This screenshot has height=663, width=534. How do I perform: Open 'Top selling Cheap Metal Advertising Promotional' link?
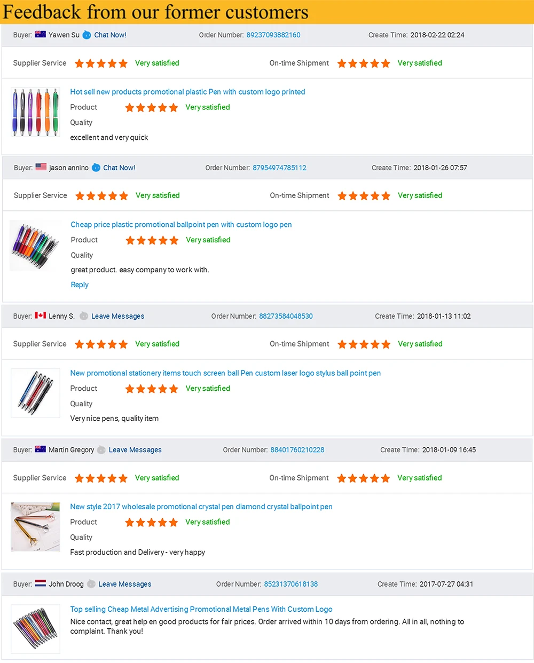(201, 609)
